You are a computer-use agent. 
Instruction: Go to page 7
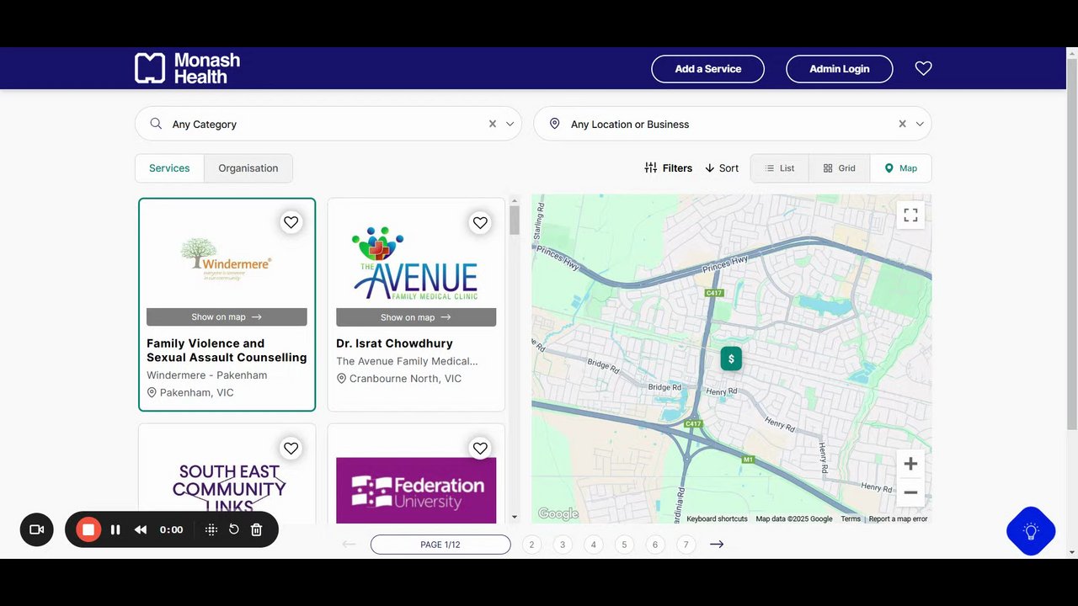pos(686,545)
